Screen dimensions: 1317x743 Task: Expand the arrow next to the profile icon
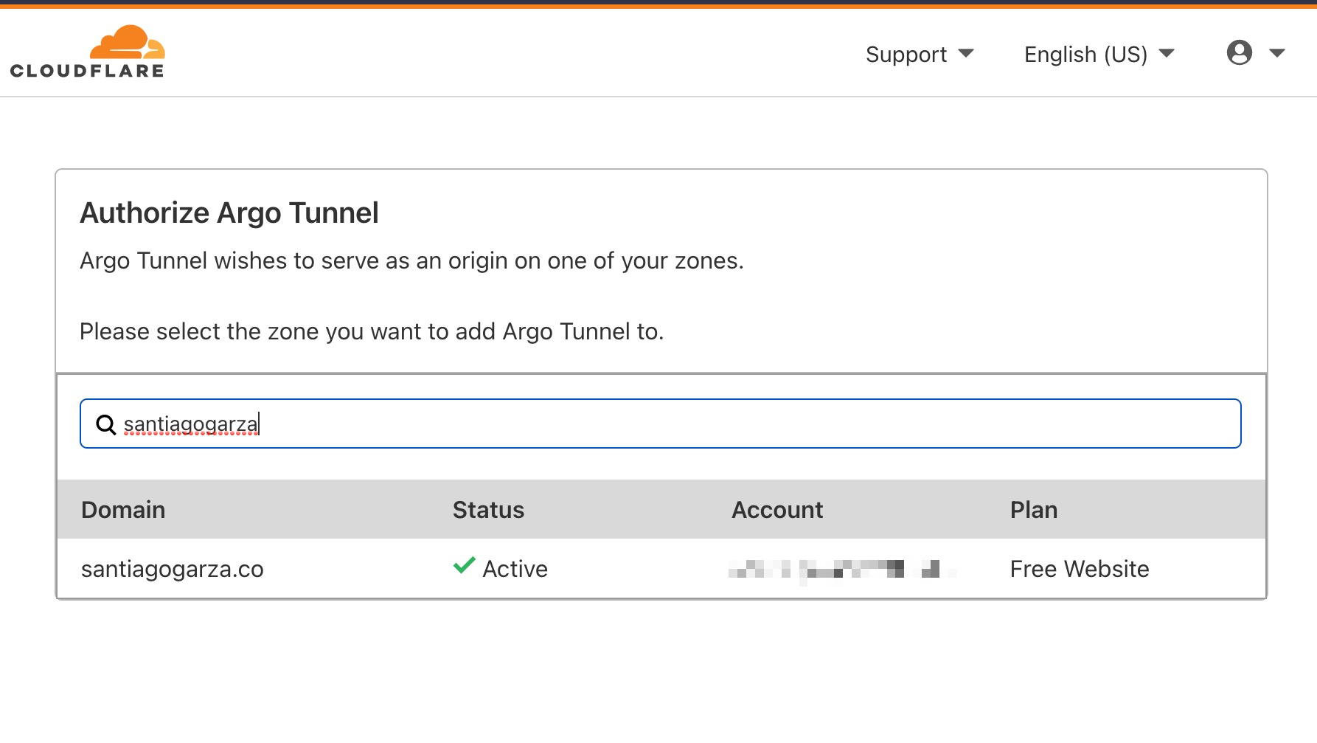pyautogui.click(x=1276, y=53)
